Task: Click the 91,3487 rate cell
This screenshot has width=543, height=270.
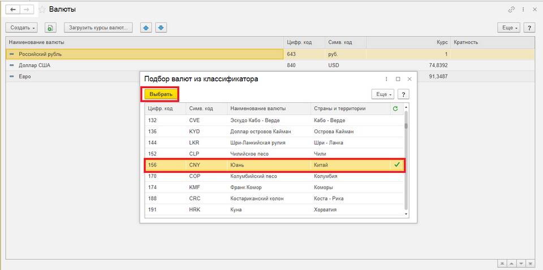Action: point(438,76)
